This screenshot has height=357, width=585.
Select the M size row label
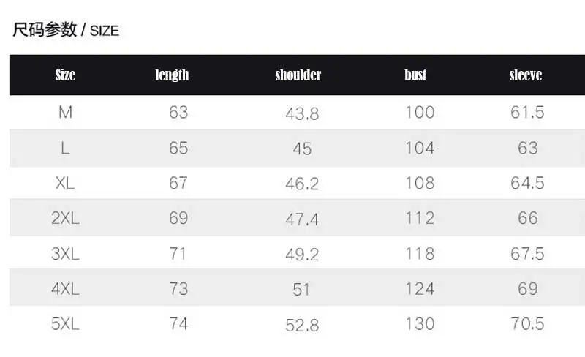65,112
